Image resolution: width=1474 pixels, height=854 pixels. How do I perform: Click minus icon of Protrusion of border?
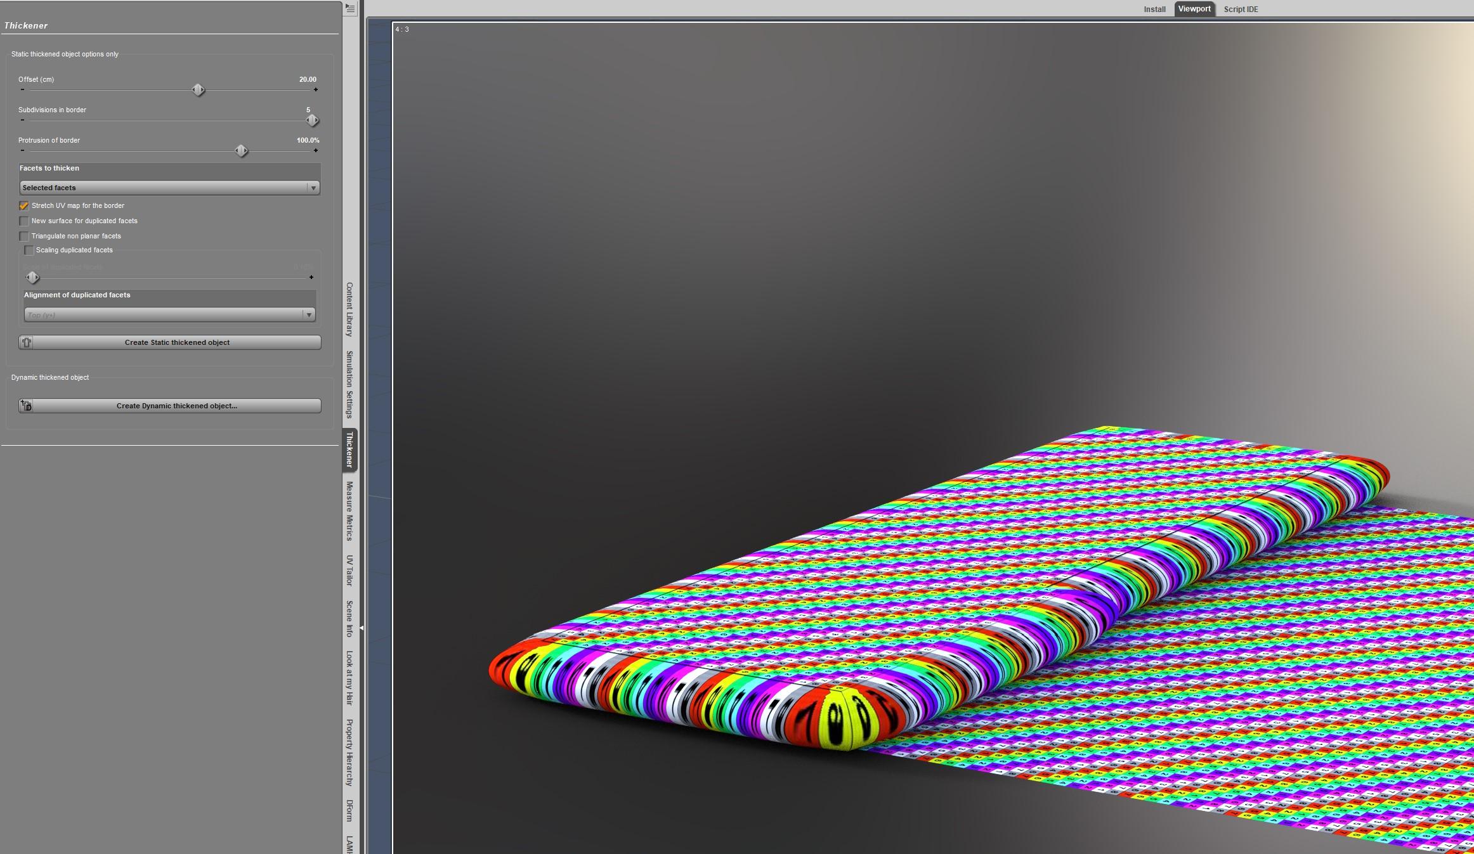22,151
